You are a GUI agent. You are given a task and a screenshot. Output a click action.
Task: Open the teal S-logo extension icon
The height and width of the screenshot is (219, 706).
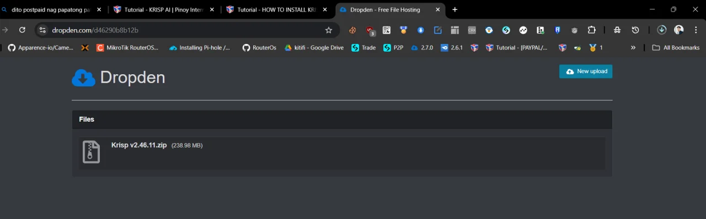506,30
